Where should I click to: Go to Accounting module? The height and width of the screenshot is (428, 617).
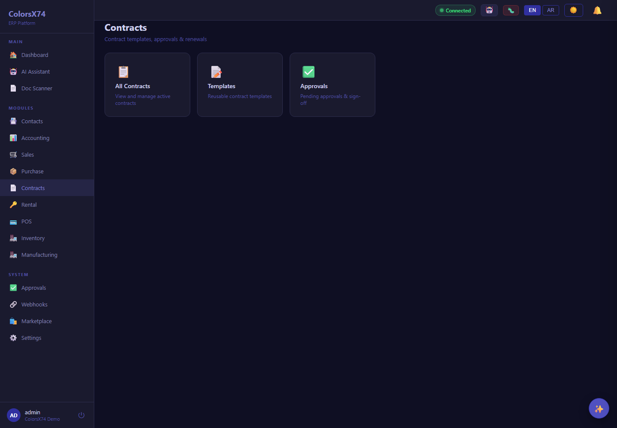(x=35, y=138)
